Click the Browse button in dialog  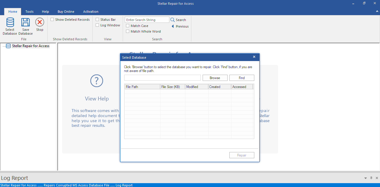[215, 78]
